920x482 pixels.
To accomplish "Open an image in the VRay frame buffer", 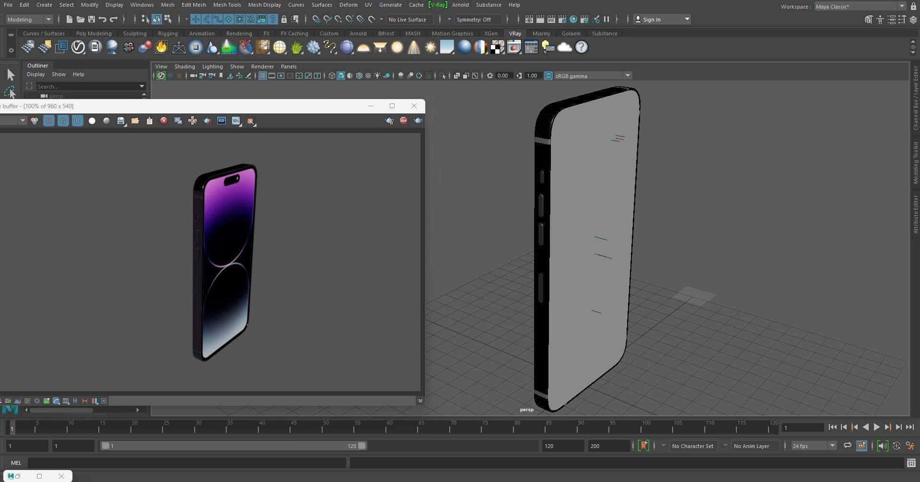I will point(135,121).
